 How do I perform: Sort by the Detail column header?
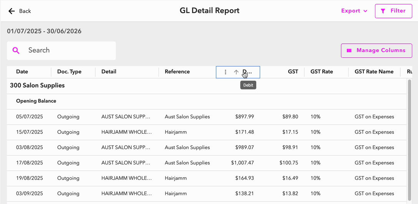109,72
